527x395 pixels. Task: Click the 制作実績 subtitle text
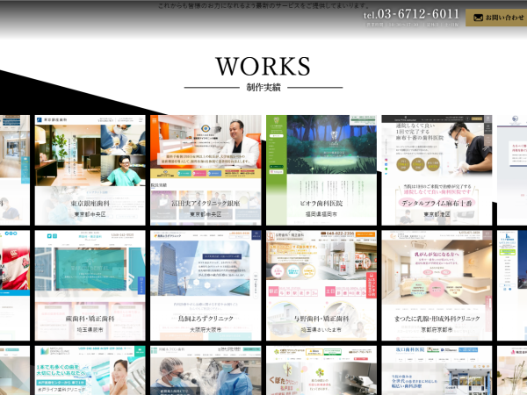click(263, 87)
